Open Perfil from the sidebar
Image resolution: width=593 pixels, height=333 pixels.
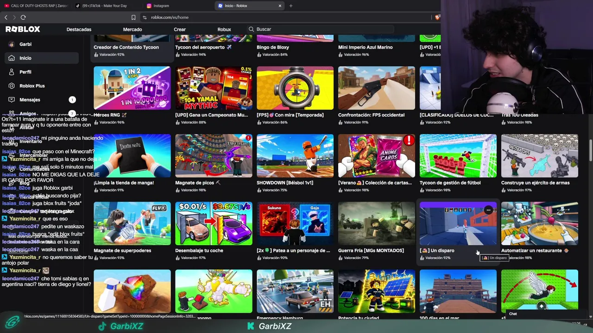coord(42,72)
